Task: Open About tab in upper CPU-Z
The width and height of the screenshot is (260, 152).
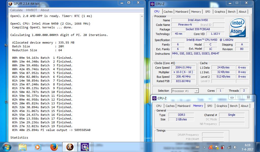Action: 242,12
